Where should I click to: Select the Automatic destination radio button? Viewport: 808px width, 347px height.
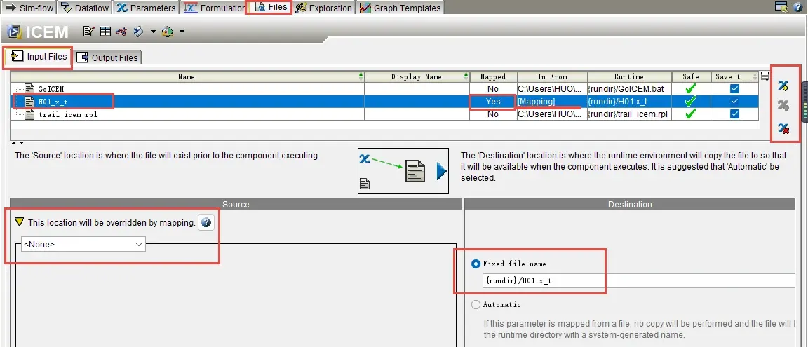point(476,304)
